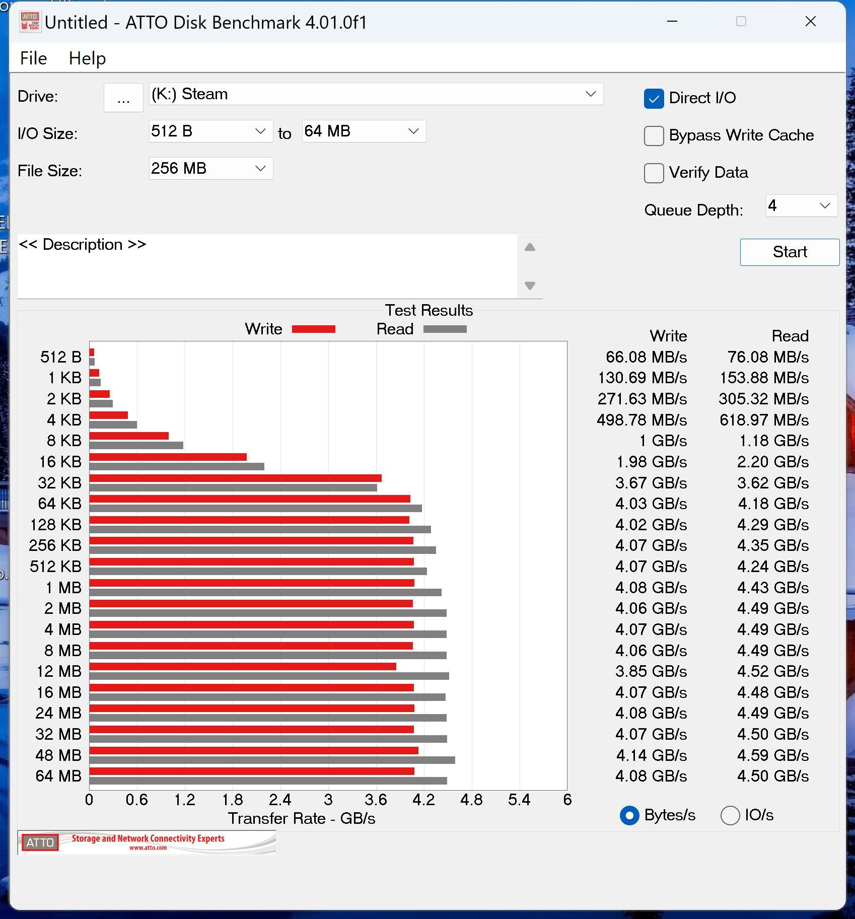Click the 4.59 GB/s read value
Image resolution: width=855 pixels, height=919 pixels.
point(773,755)
